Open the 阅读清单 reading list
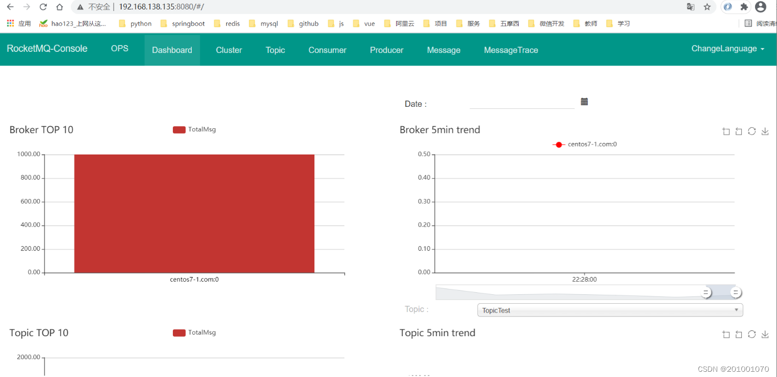 coord(760,24)
